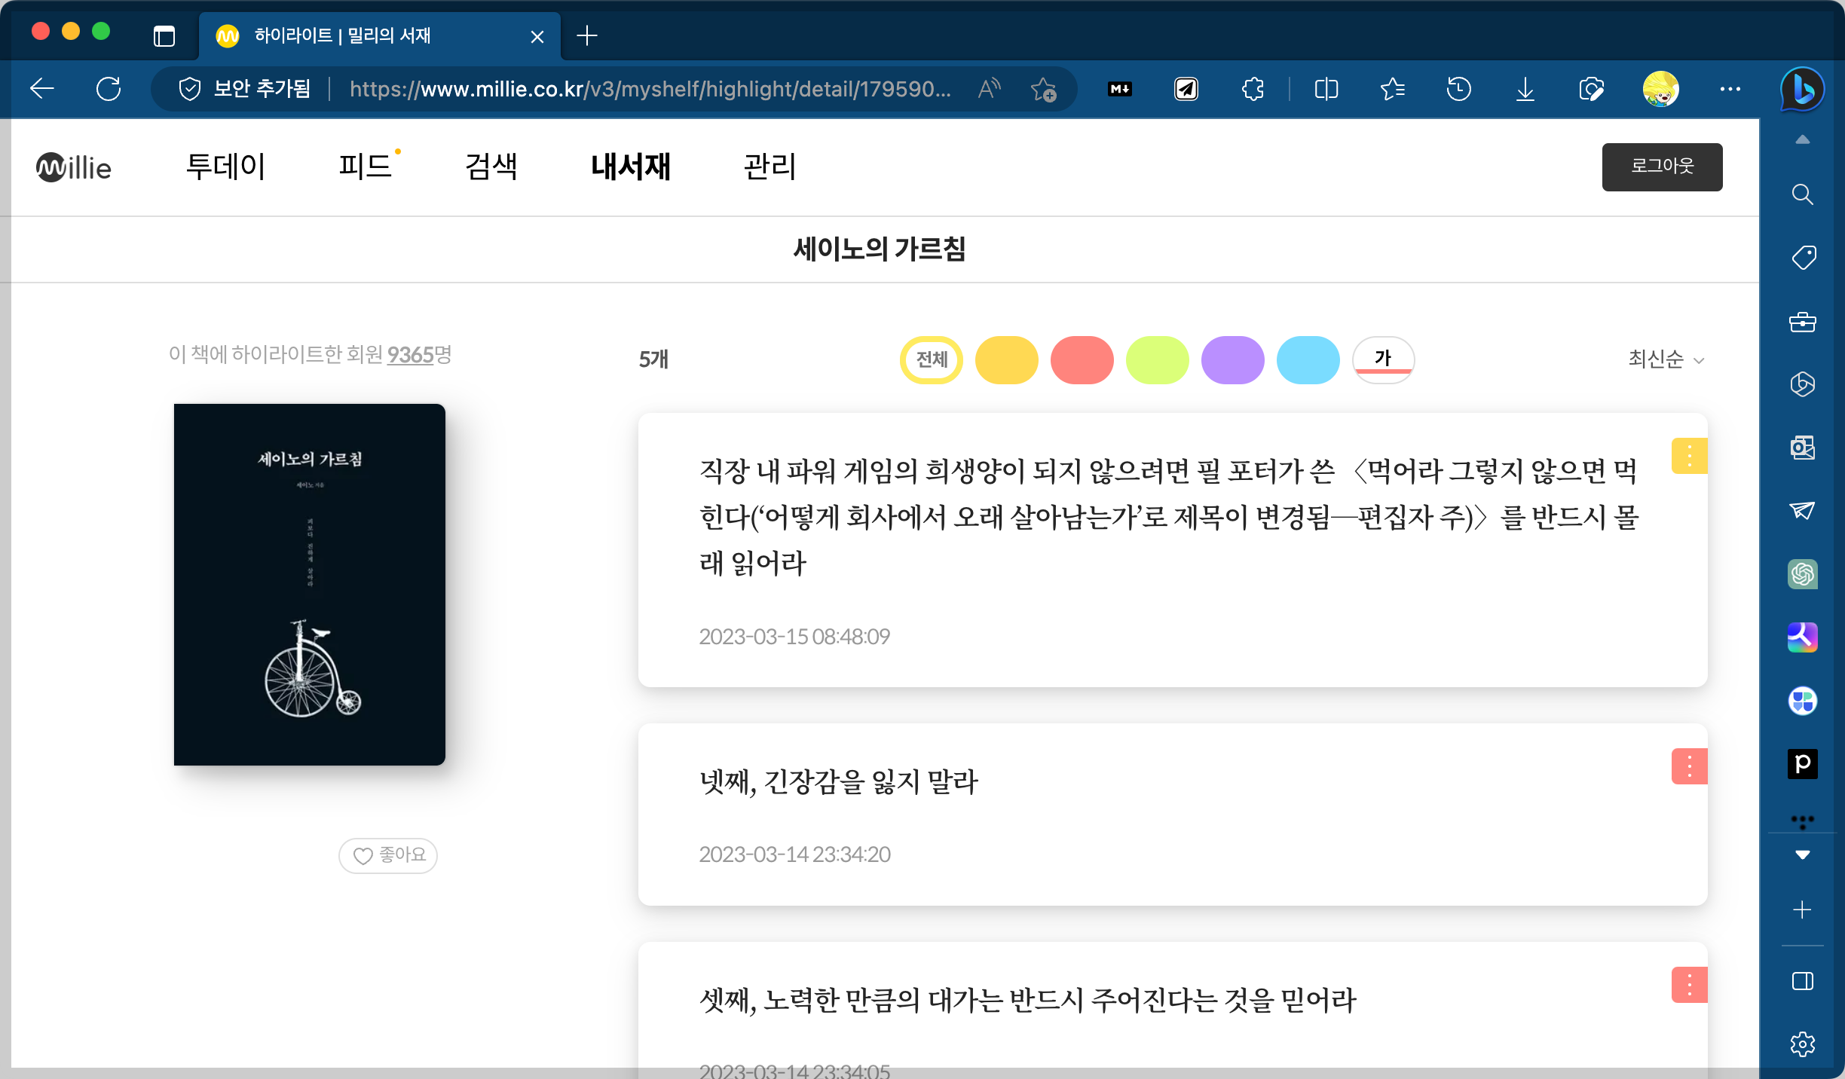Viewport: 1845px width, 1079px height.
Task: Expand the 최신순 sort dropdown
Action: 1666,359
